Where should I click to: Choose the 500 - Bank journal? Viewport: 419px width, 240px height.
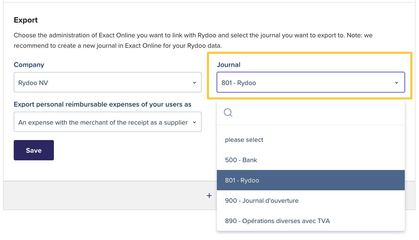coord(241,160)
